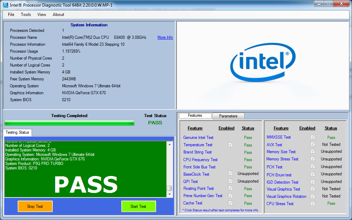
Task: Click the Pass status for MMXSSE Test
Action: tap(331, 138)
